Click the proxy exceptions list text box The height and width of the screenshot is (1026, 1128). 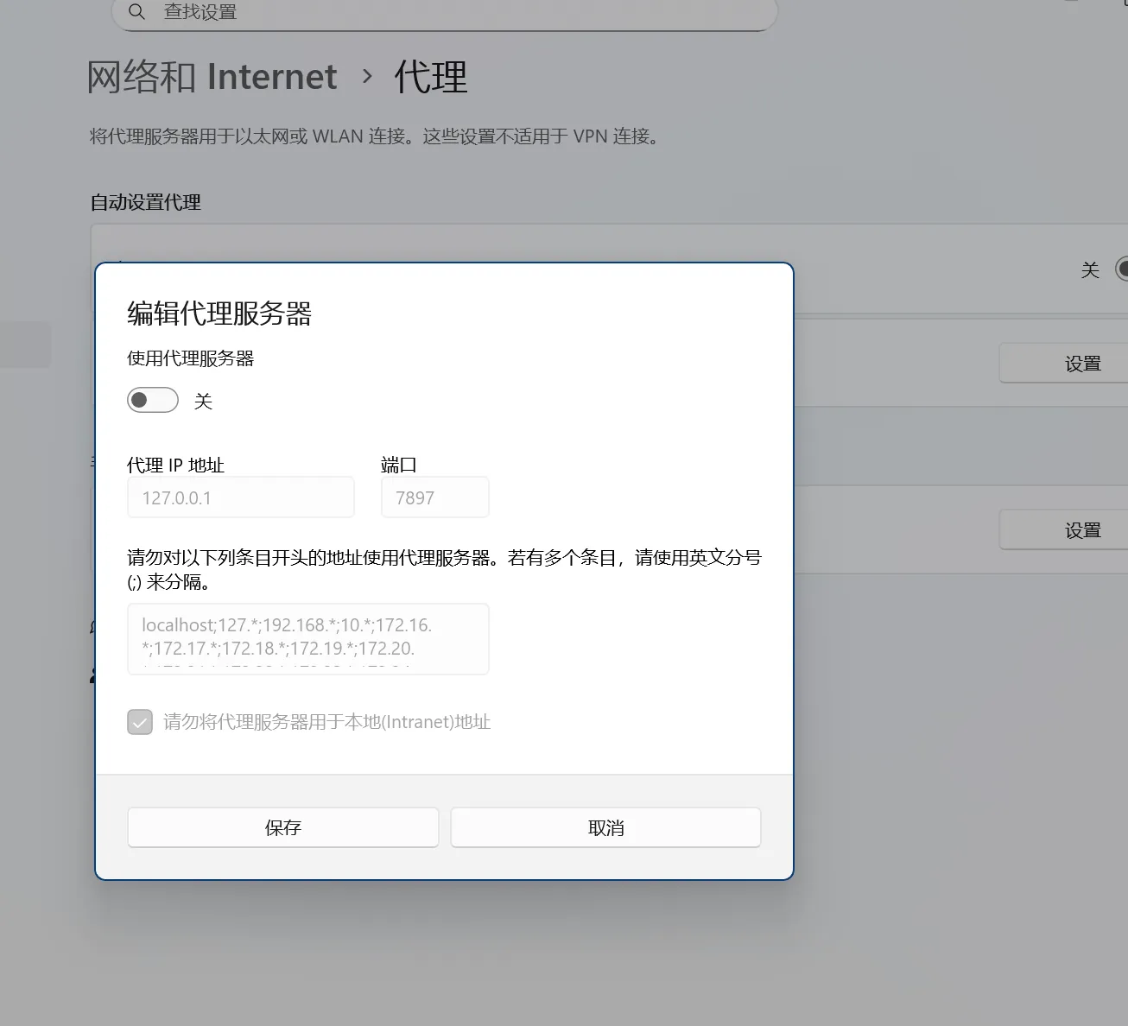click(307, 638)
